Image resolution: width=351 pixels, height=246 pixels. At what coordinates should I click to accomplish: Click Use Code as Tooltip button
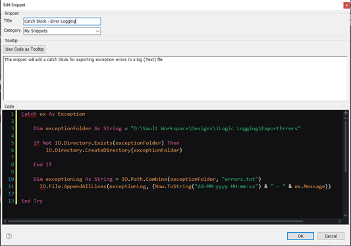24,49
